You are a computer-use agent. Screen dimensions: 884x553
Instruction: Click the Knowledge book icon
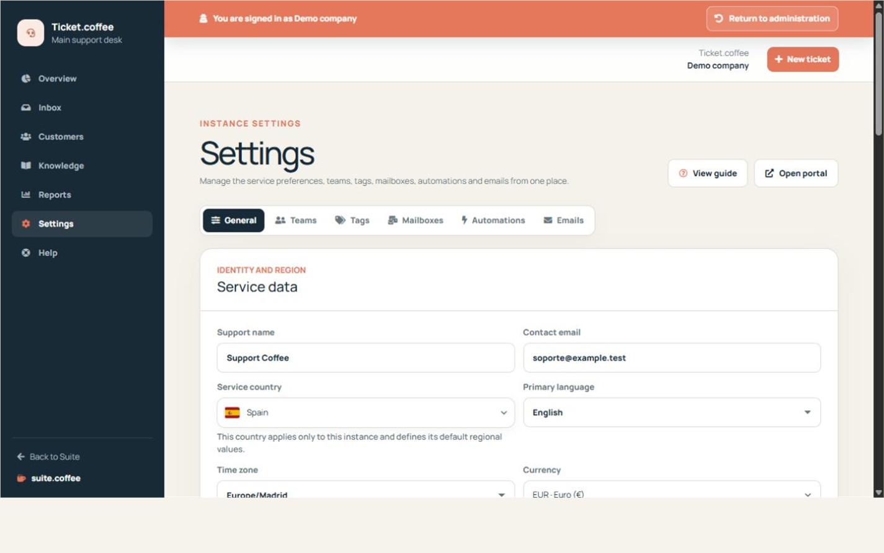pos(26,165)
